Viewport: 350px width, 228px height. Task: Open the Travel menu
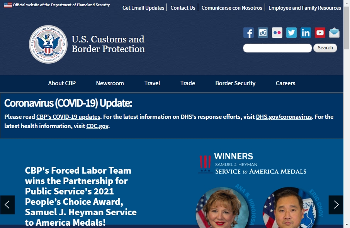coord(152,83)
